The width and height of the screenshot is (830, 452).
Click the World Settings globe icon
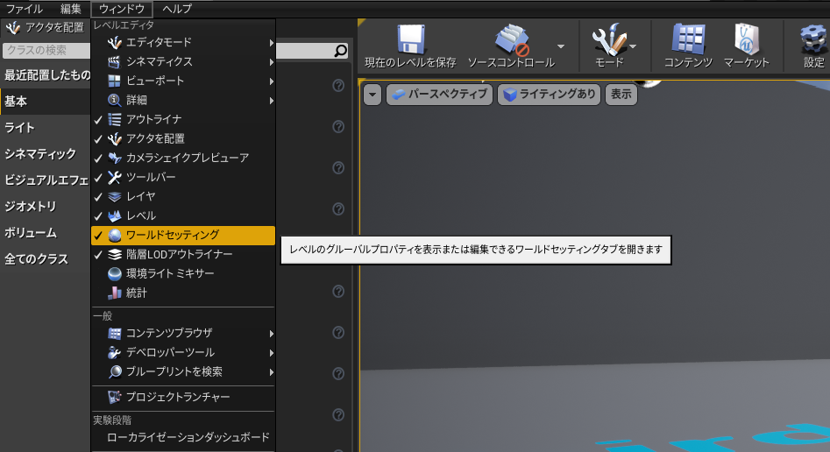click(114, 236)
